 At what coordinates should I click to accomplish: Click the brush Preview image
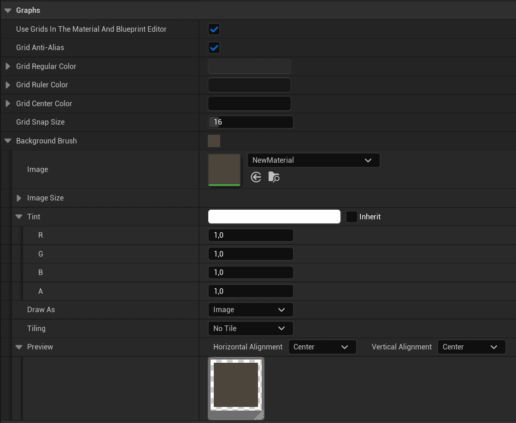click(236, 385)
